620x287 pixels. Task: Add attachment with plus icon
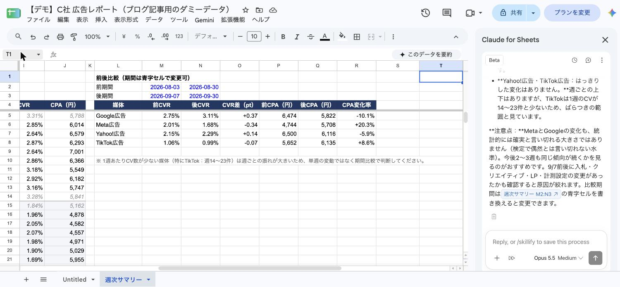(x=497, y=258)
